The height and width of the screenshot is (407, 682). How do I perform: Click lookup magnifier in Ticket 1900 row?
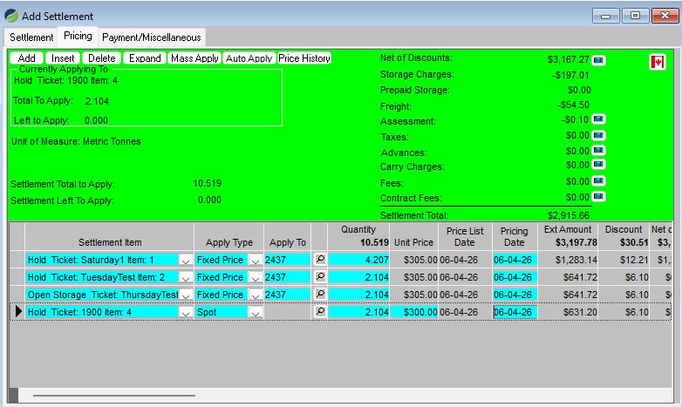pos(320,311)
